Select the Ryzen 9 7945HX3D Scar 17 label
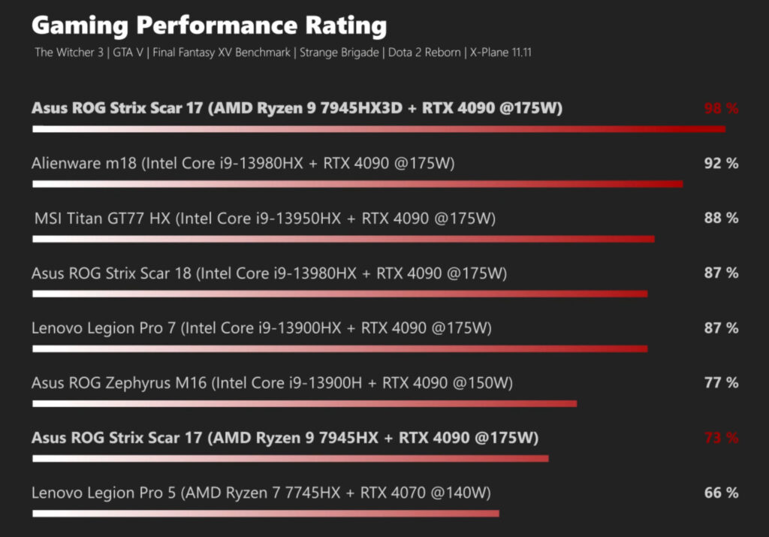 297,108
